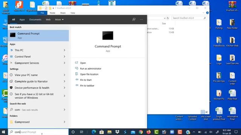The height and width of the screenshot is (135, 241).
Task: Open the Zoom taskbar icon
Action: pyautogui.click(x=172, y=132)
